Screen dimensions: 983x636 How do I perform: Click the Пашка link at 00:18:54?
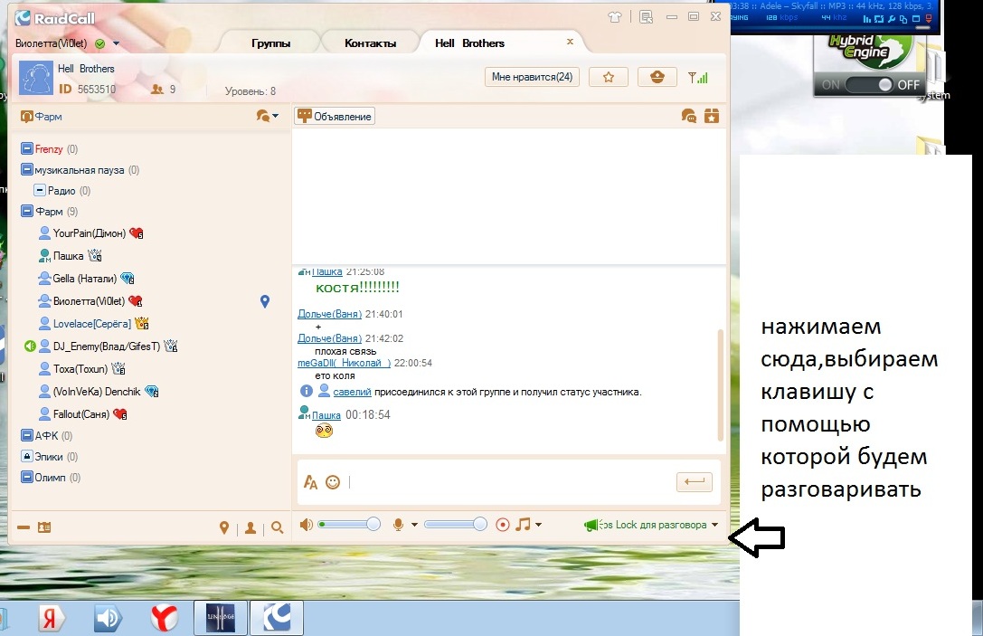326,415
